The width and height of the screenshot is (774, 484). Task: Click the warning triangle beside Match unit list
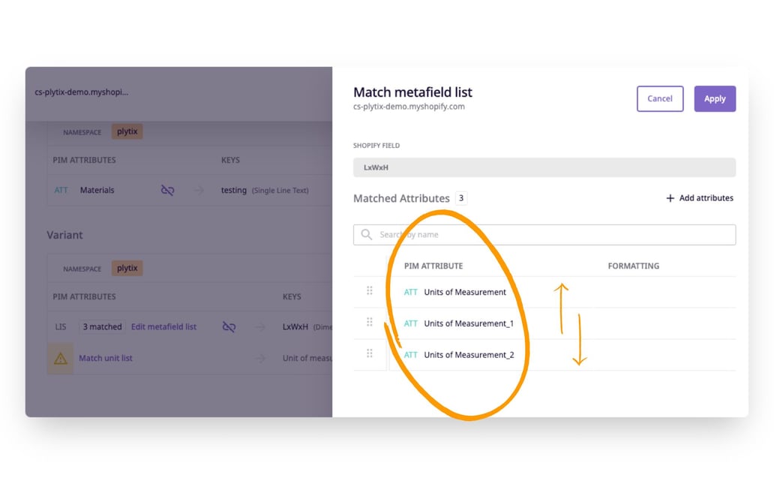[x=61, y=358]
